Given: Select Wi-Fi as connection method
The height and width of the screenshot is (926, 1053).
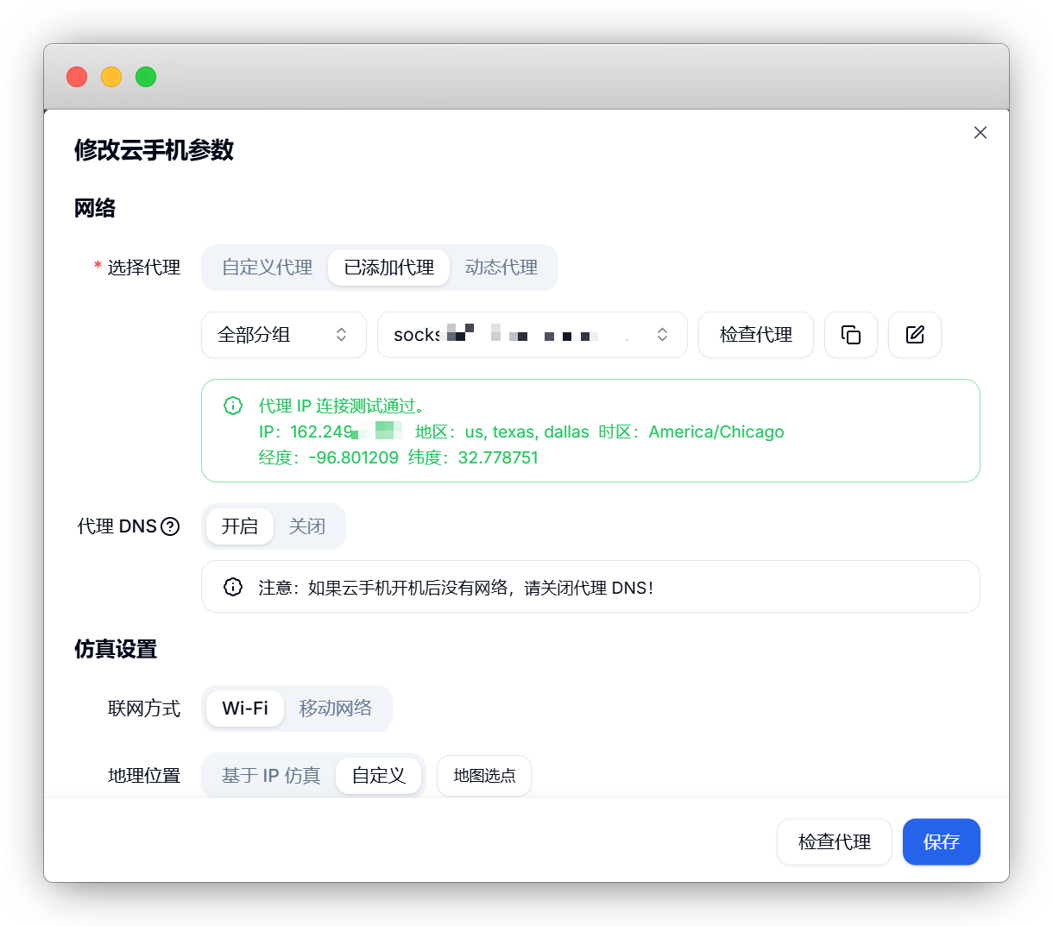Looking at the screenshot, I should (245, 709).
